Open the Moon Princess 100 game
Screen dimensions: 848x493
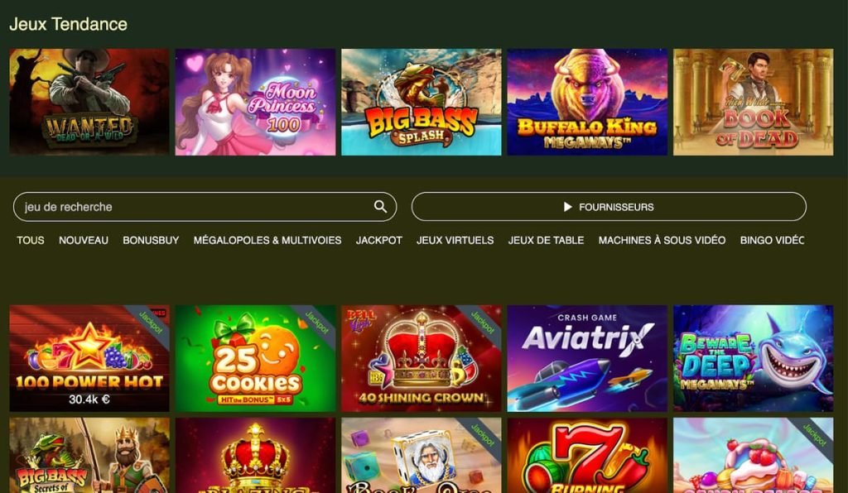255,102
